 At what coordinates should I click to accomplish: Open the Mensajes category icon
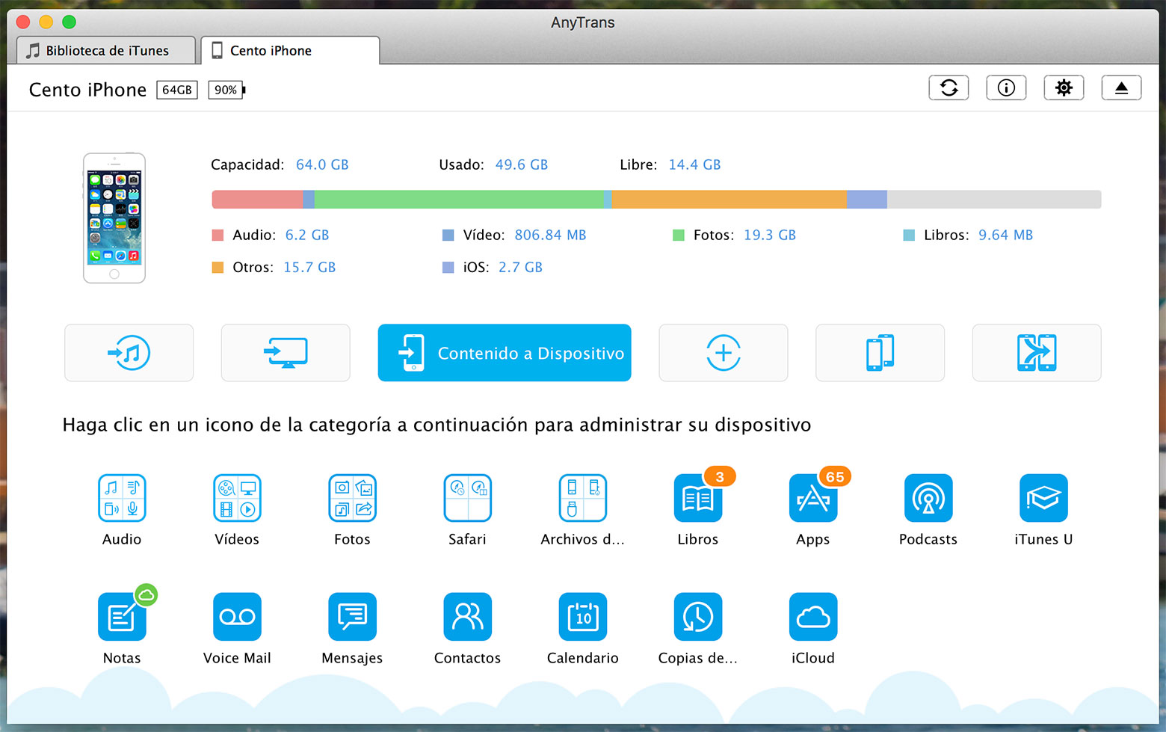tap(352, 617)
